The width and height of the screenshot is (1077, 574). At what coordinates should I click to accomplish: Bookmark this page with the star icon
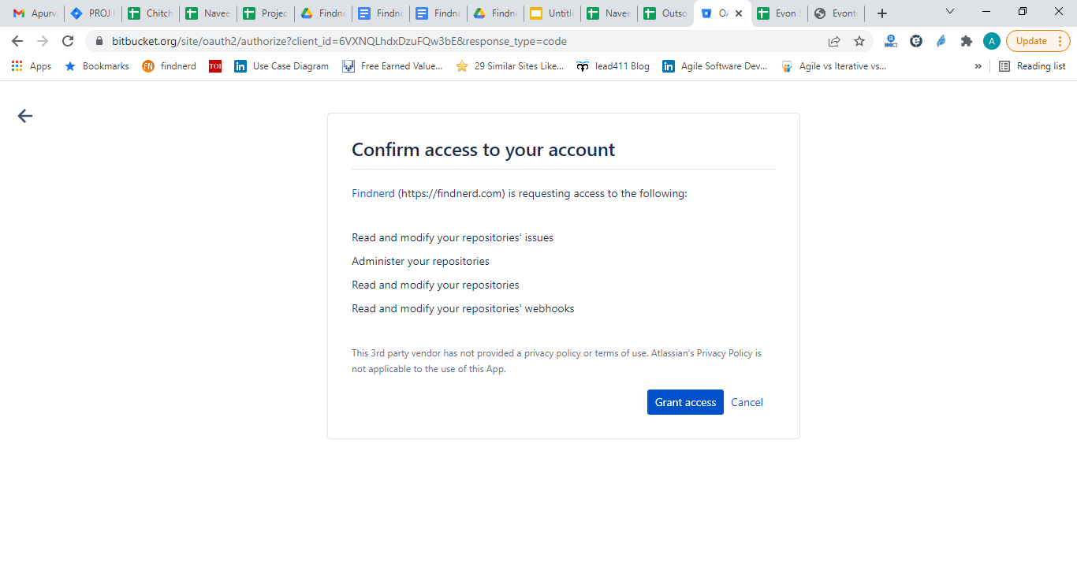click(x=859, y=41)
